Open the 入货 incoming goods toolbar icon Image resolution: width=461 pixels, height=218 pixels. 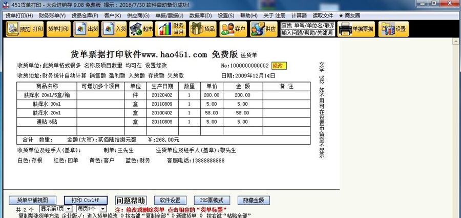click(114, 29)
